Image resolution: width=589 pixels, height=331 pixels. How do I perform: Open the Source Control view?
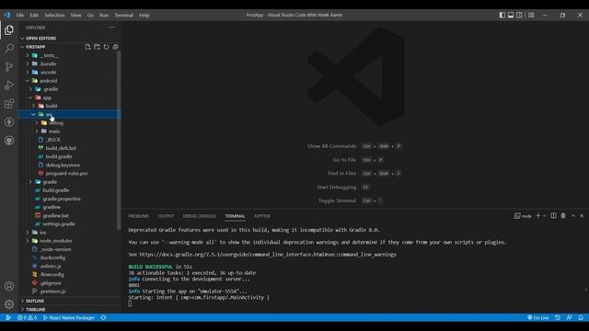(x=9, y=67)
